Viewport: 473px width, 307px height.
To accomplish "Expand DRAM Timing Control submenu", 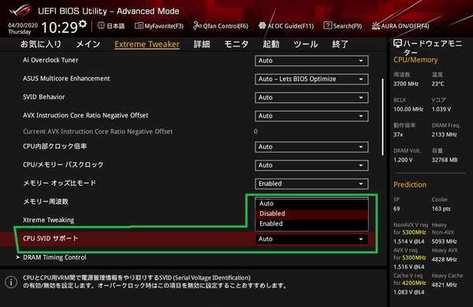I will [54, 257].
